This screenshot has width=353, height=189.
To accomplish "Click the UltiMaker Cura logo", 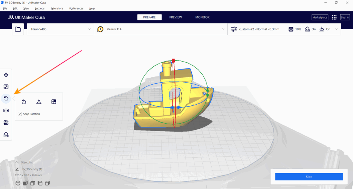I will coord(27,17).
